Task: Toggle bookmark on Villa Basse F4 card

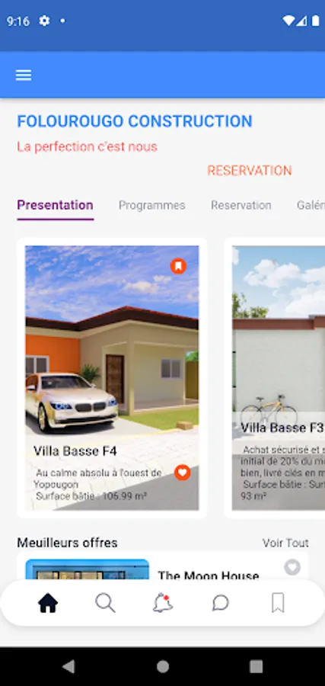Action: click(x=178, y=266)
